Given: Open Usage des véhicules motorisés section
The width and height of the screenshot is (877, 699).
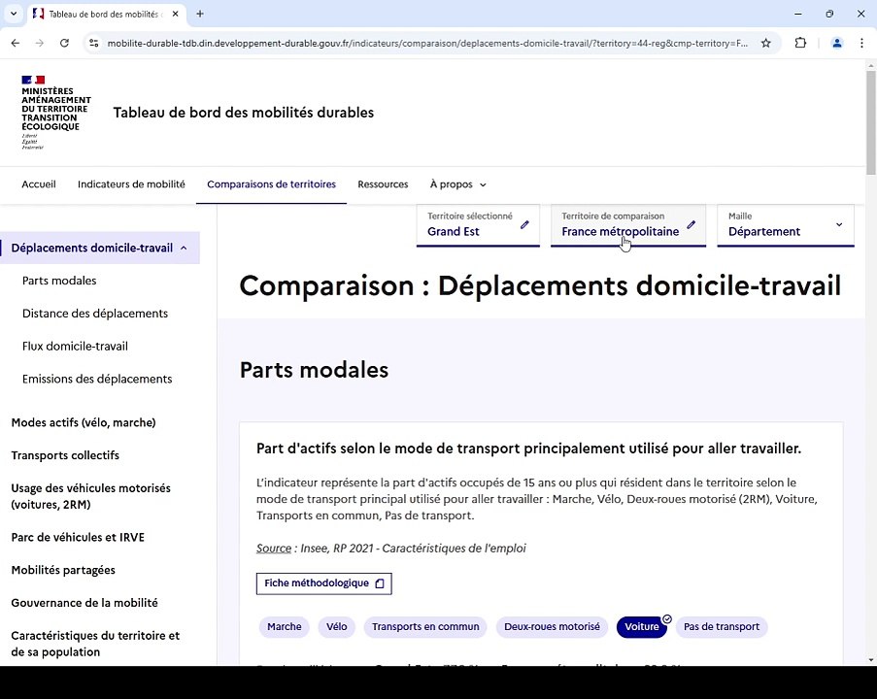Looking at the screenshot, I should click(x=90, y=496).
